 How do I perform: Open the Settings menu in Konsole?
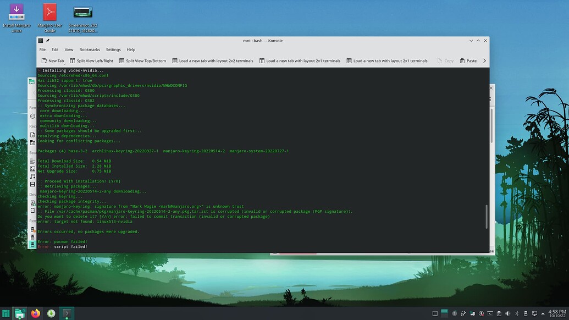113,49
